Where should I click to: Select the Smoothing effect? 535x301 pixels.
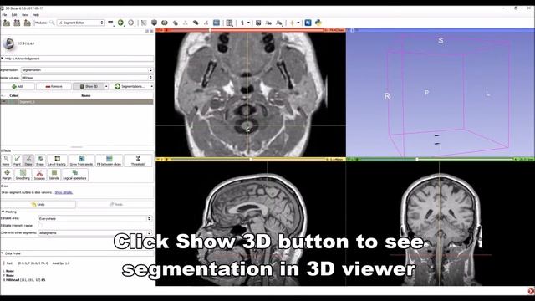tap(23, 175)
